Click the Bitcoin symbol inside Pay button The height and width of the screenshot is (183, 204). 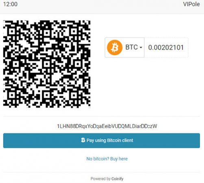83,140
